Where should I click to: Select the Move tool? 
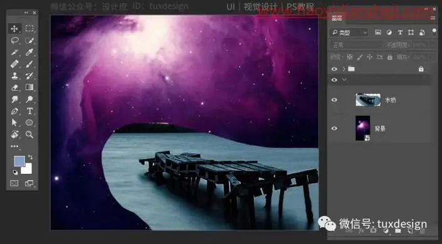tap(14, 28)
